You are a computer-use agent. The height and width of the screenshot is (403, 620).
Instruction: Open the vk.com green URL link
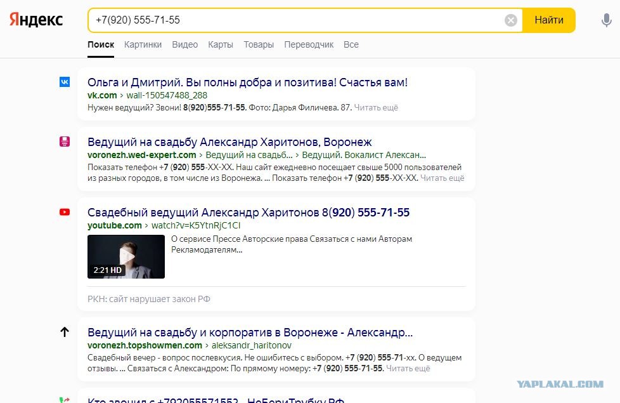[102, 95]
